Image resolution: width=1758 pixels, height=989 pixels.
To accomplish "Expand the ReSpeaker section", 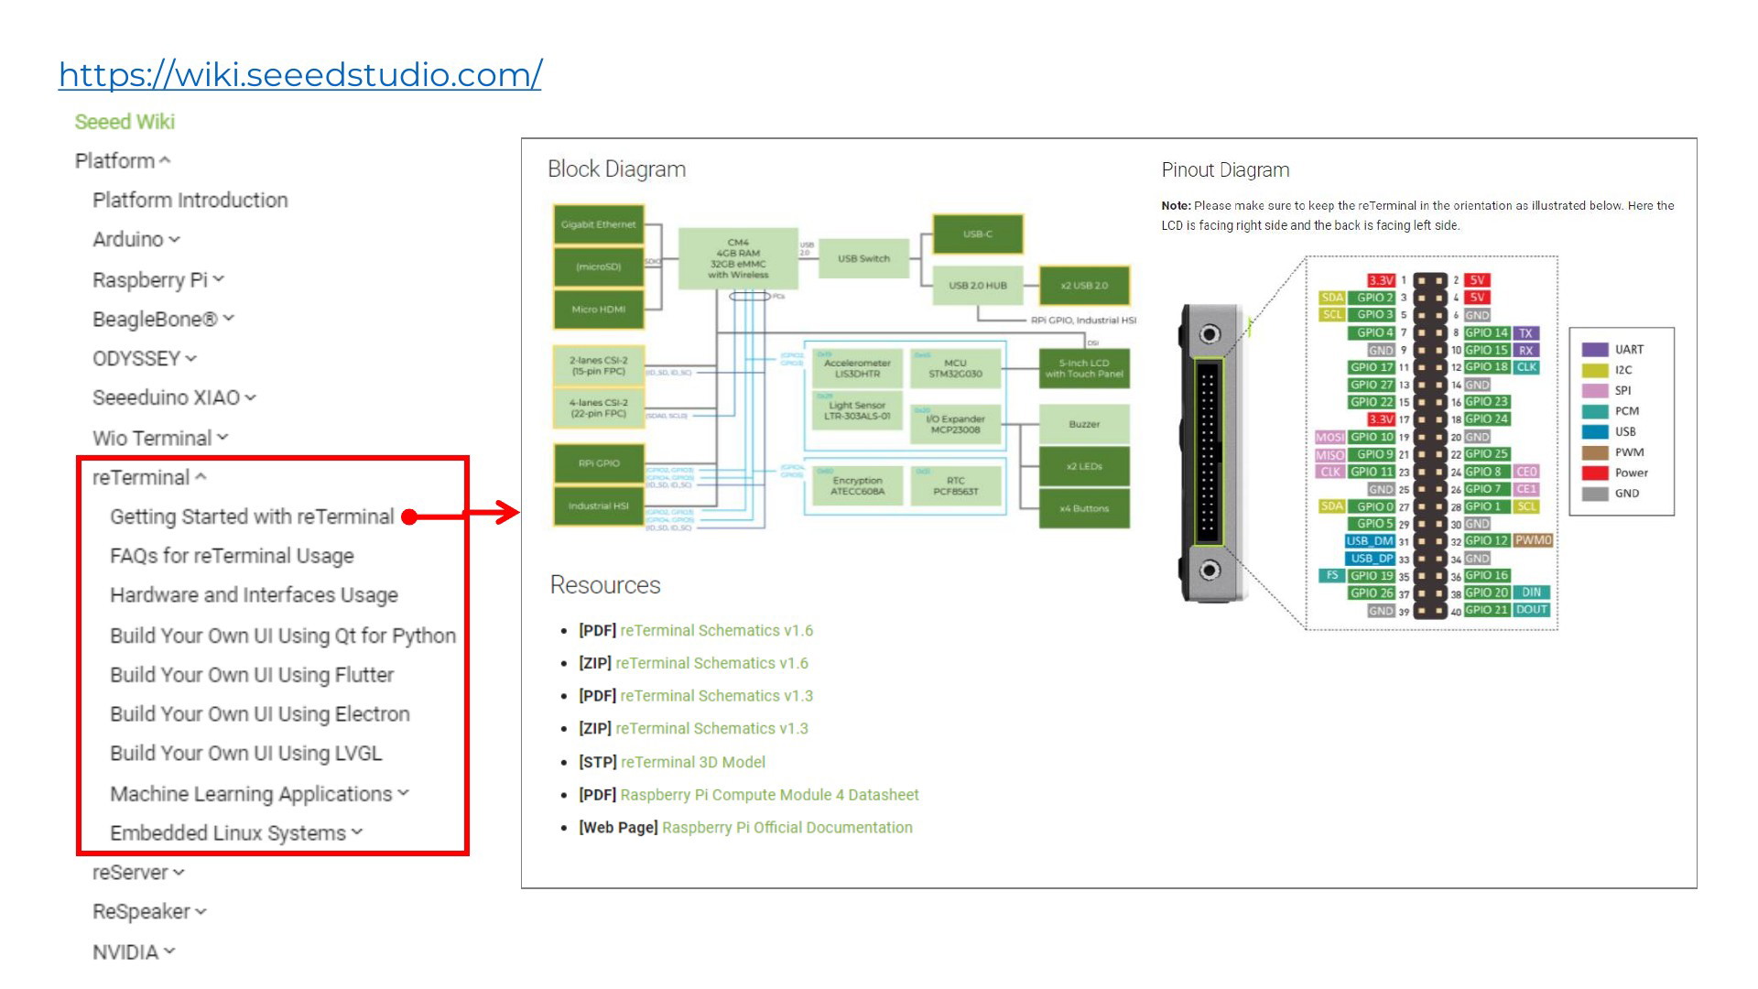I will tap(149, 912).
